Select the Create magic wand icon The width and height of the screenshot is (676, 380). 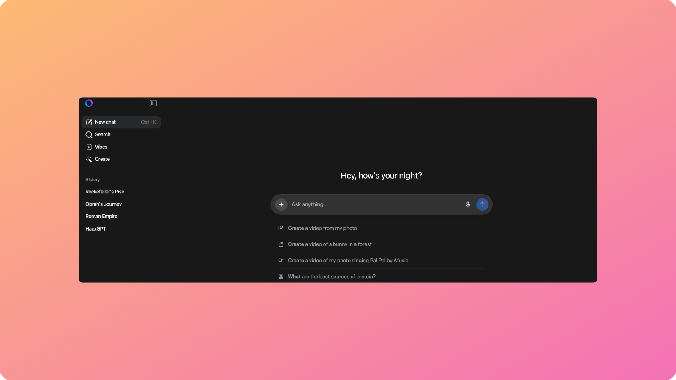pos(89,159)
